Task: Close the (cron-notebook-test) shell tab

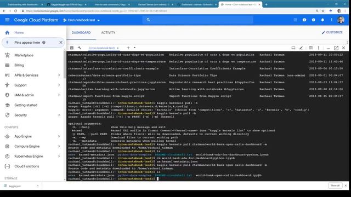Action: click(118, 48)
